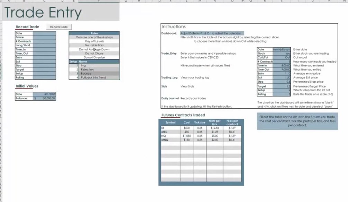Click rule 'No Inside Bars'

(94, 45)
